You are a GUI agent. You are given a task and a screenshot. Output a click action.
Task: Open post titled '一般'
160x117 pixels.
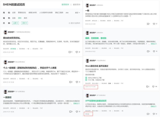coord(87,11)
